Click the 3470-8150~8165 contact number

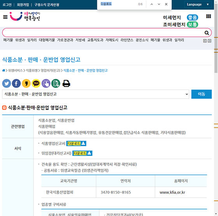116,192
